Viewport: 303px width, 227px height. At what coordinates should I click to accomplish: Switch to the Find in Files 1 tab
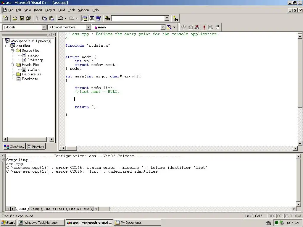pyautogui.click(x=54, y=209)
